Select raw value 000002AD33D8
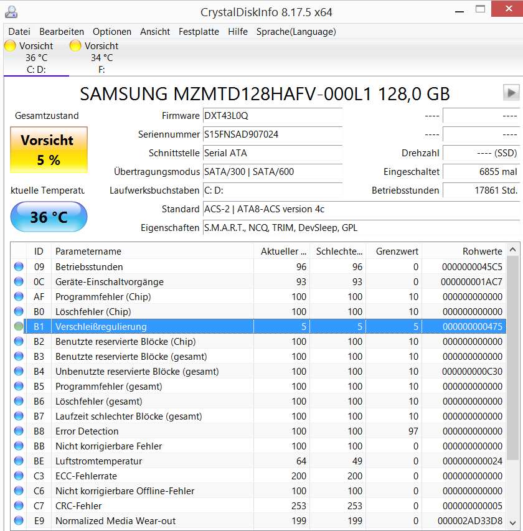The image size is (523, 531). click(x=470, y=520)
